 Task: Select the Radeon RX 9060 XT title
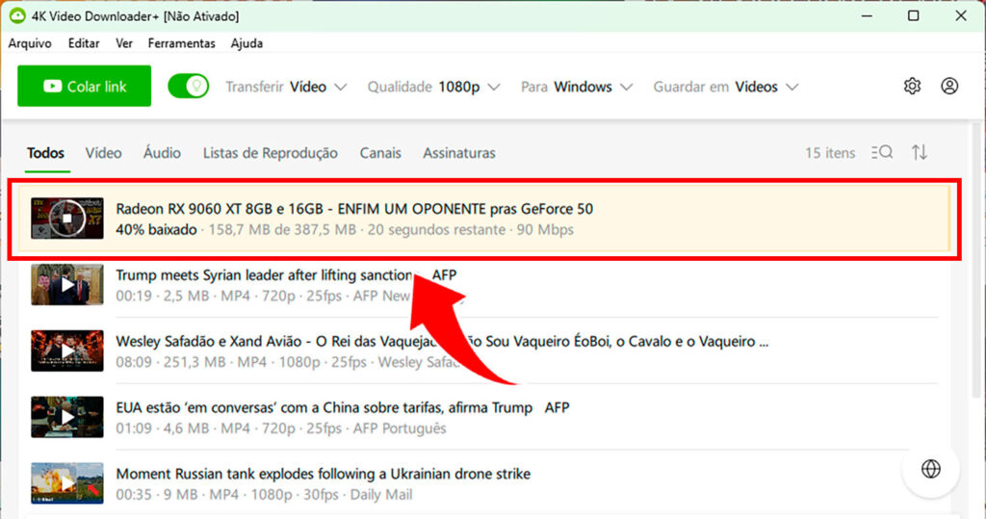[354, 209]
